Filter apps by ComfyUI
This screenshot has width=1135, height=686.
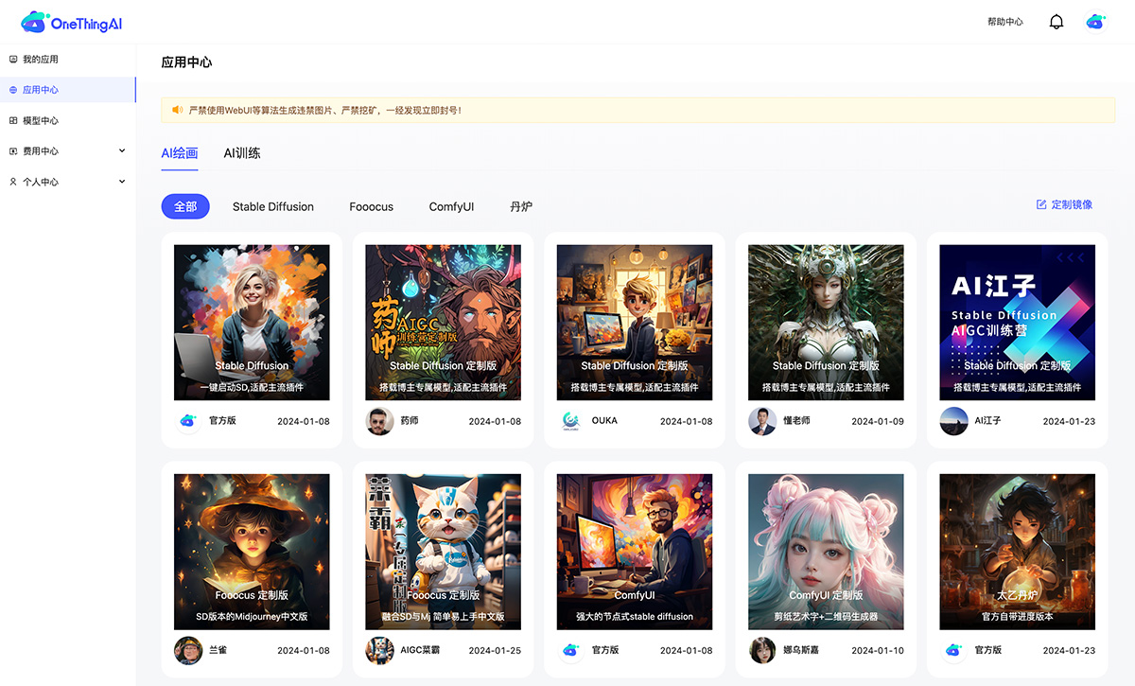pos(451,206)
